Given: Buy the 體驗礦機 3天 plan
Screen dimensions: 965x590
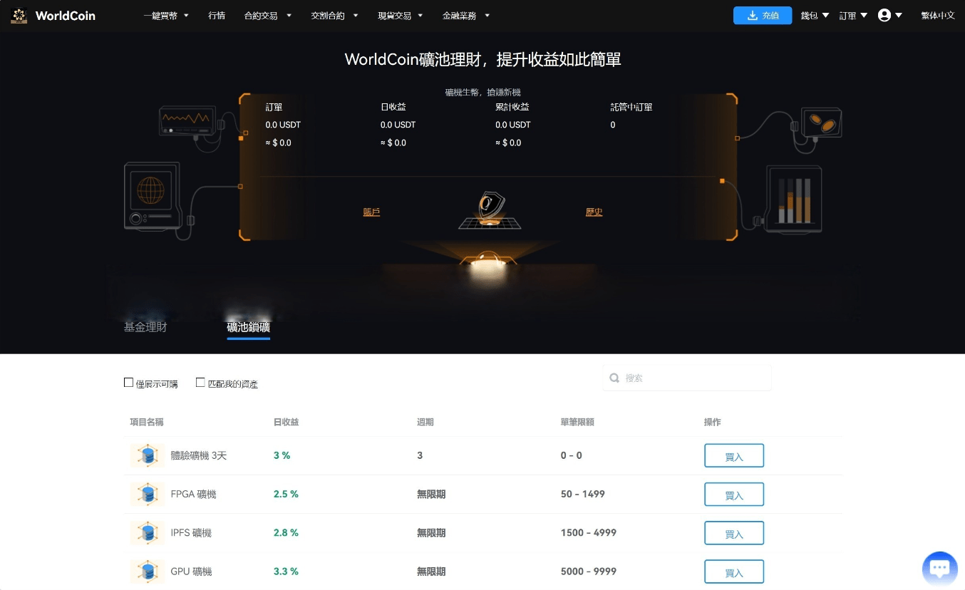Looking at the screenshot, I should pyautogui.click(x=734, y=456).
